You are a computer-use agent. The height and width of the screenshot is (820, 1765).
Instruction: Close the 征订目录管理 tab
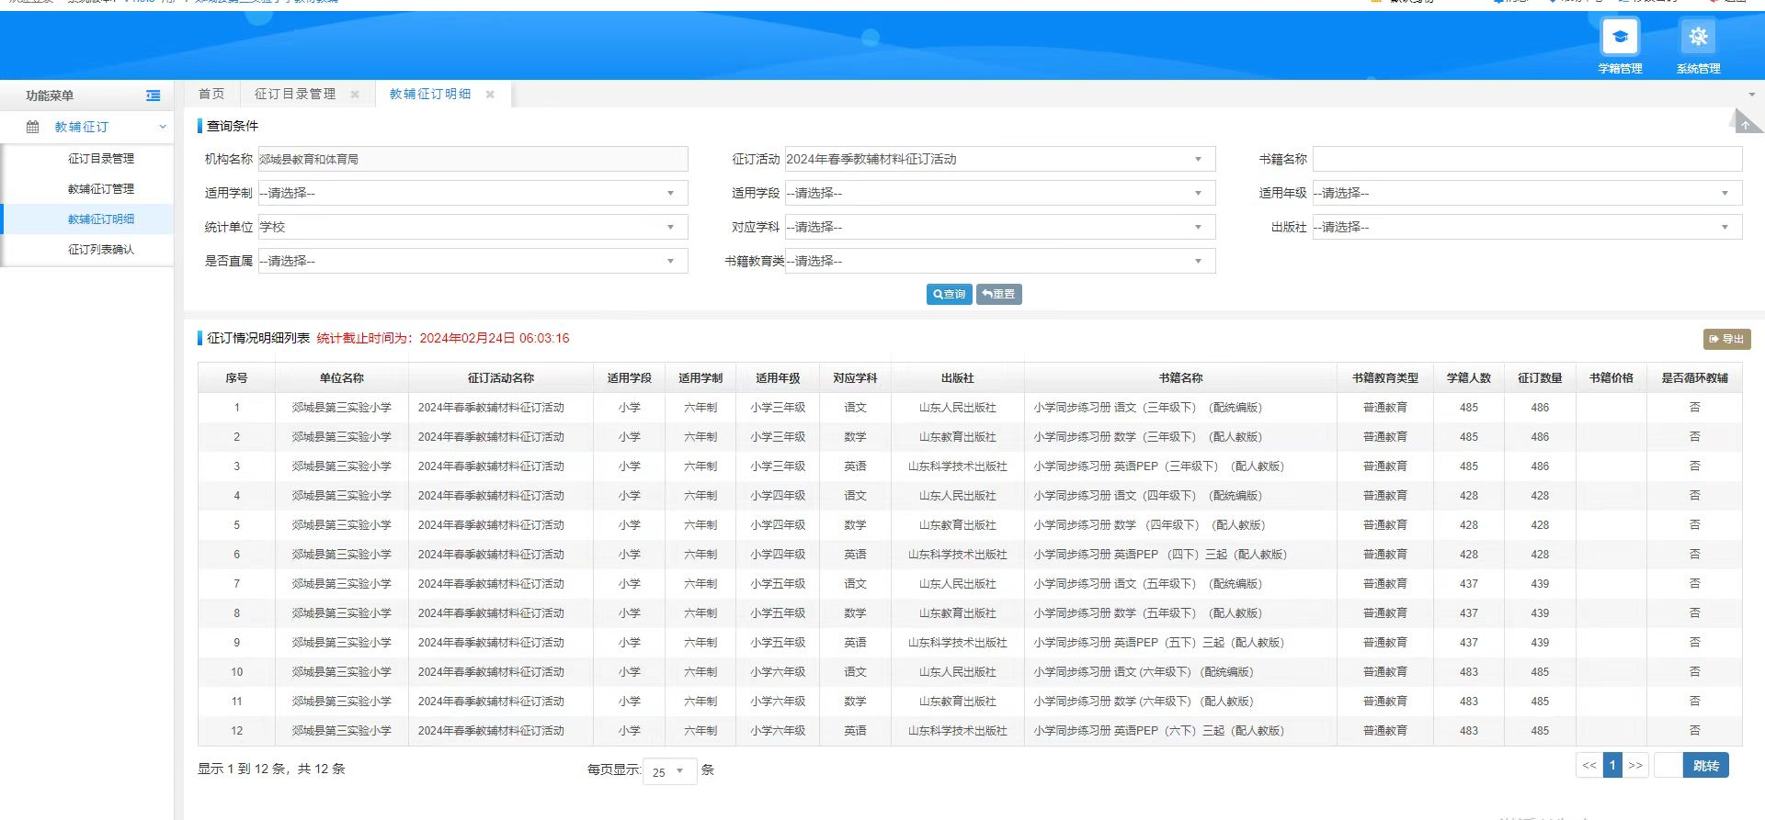355,95
